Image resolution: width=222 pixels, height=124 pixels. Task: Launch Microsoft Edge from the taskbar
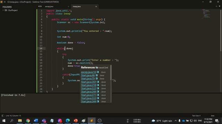tap(68, 121)
